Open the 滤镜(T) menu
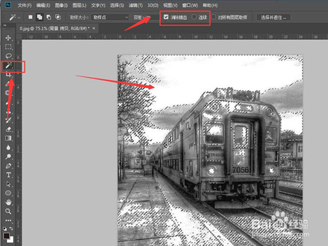The image size is (328, 246). (136, 5)
